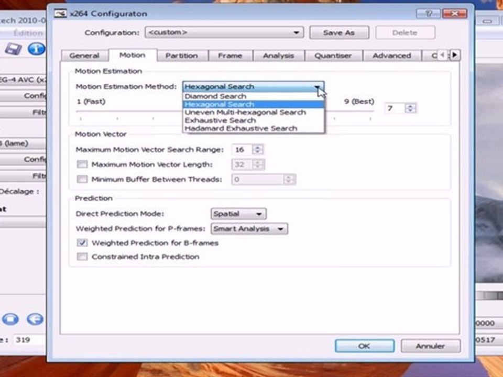Enable Constrained Intra Prediction checkbox
Viewport: 503px width, 377px height.
[x=82, y=257]
